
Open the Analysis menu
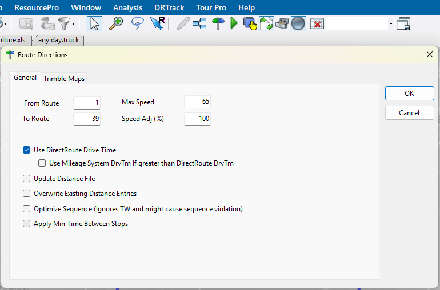coord(127,7)
